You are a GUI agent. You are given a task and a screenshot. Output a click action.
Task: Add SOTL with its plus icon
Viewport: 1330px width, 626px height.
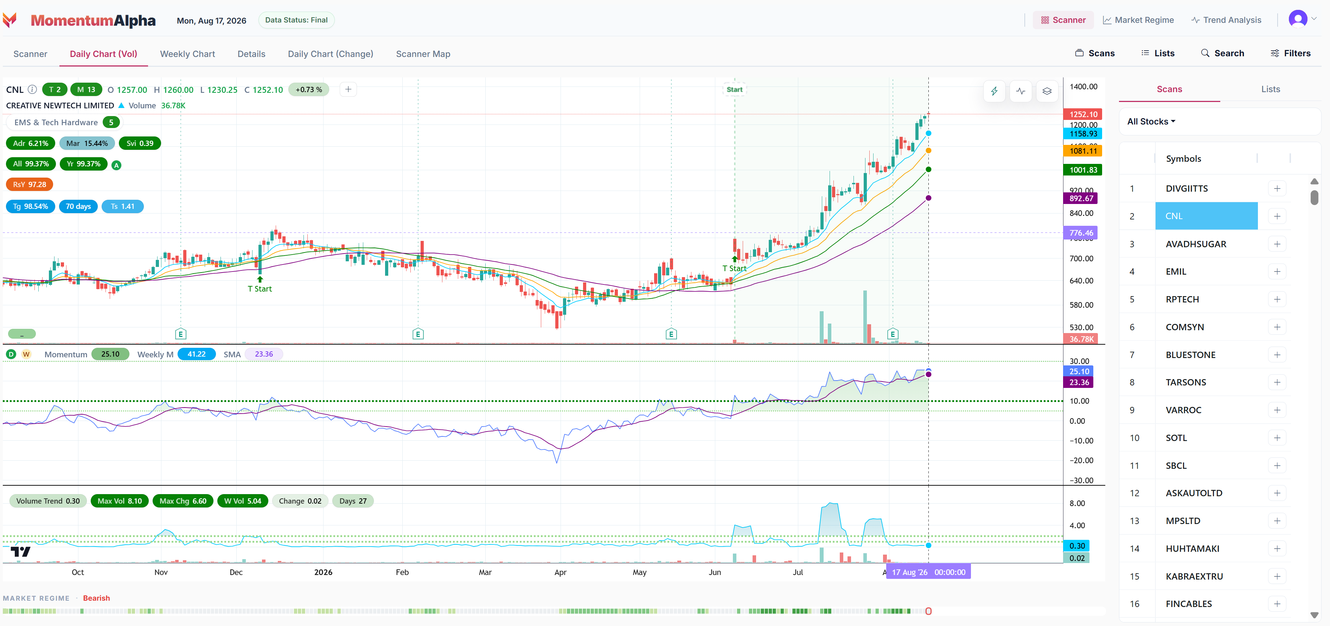click(1277, 438)
